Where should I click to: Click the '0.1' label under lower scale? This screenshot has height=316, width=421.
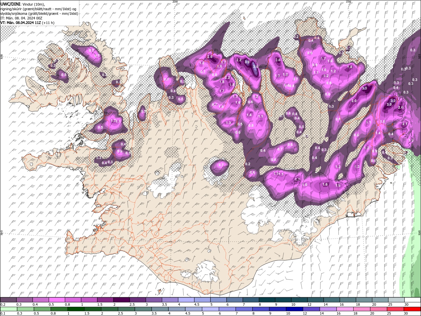[3, 314]
